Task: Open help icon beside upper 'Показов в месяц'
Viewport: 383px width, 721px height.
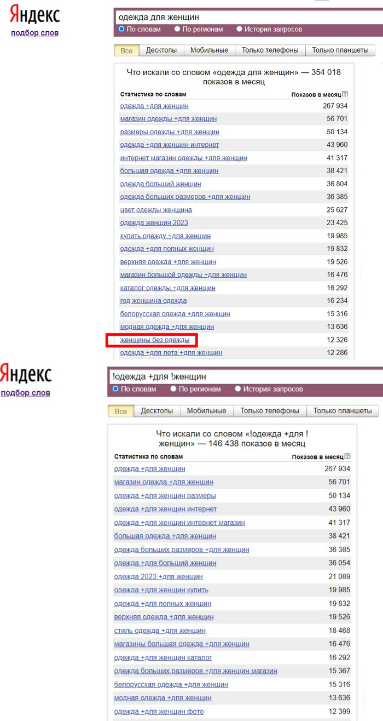Action: click(x=345, y=94)
